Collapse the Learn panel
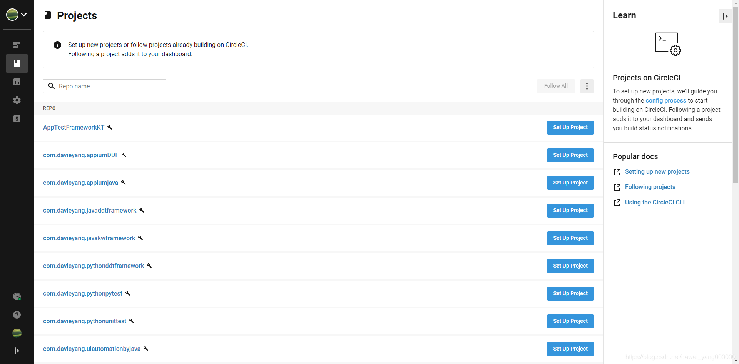Viewport: 739px width, 364px height. 725,16
